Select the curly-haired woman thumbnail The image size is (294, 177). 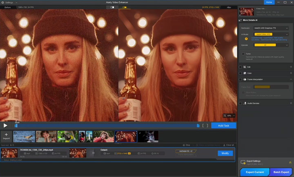(46, 137)
